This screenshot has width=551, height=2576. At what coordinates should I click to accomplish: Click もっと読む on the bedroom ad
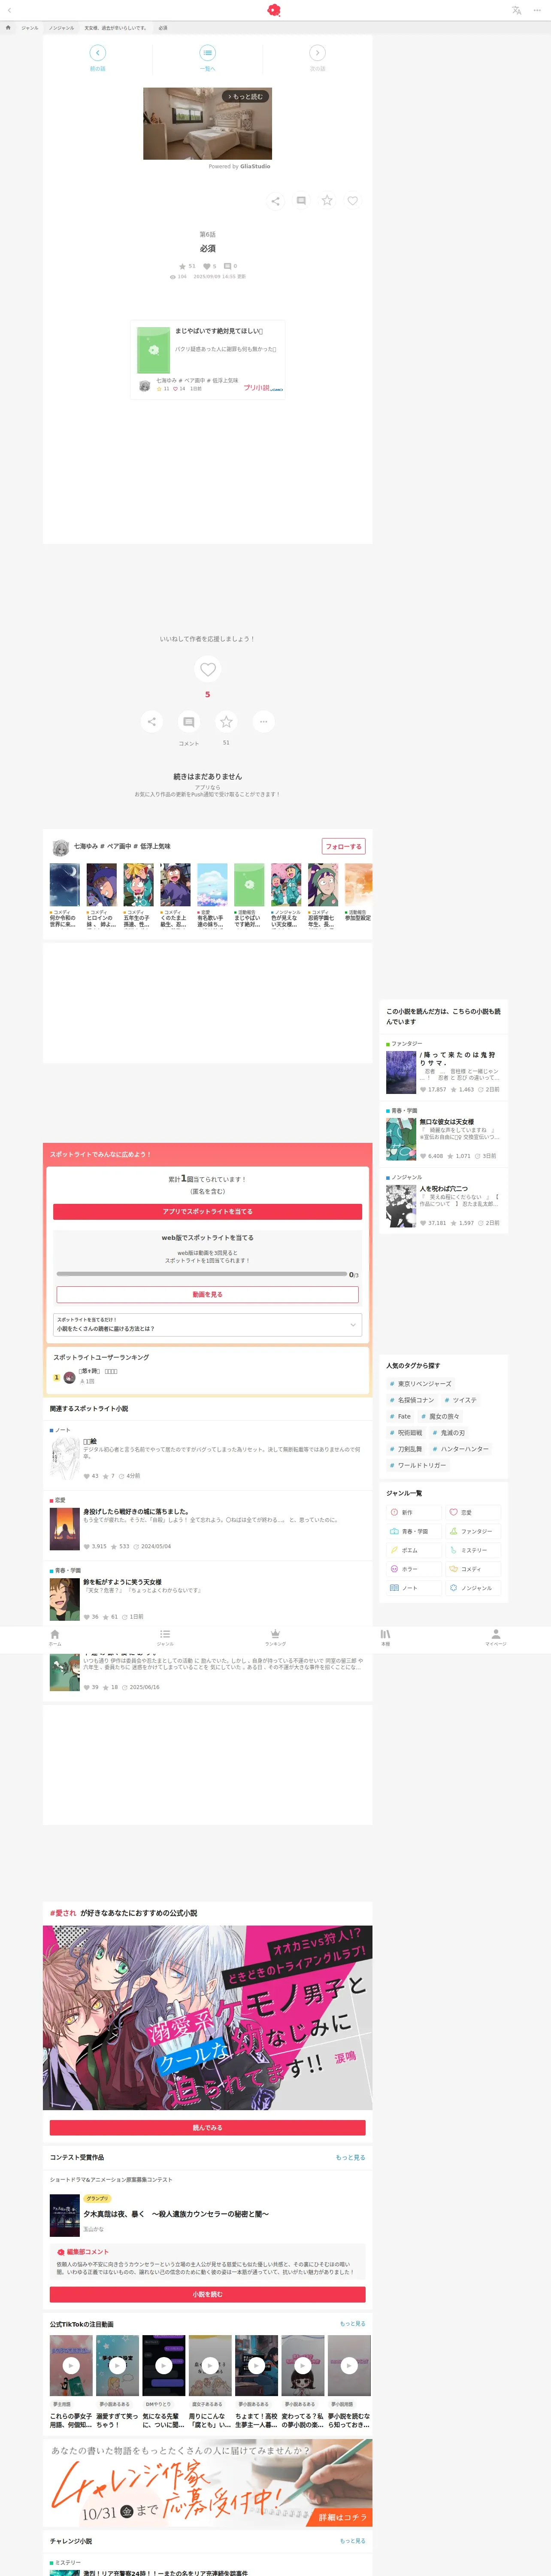pyautogui.click(x=245, y=97)
